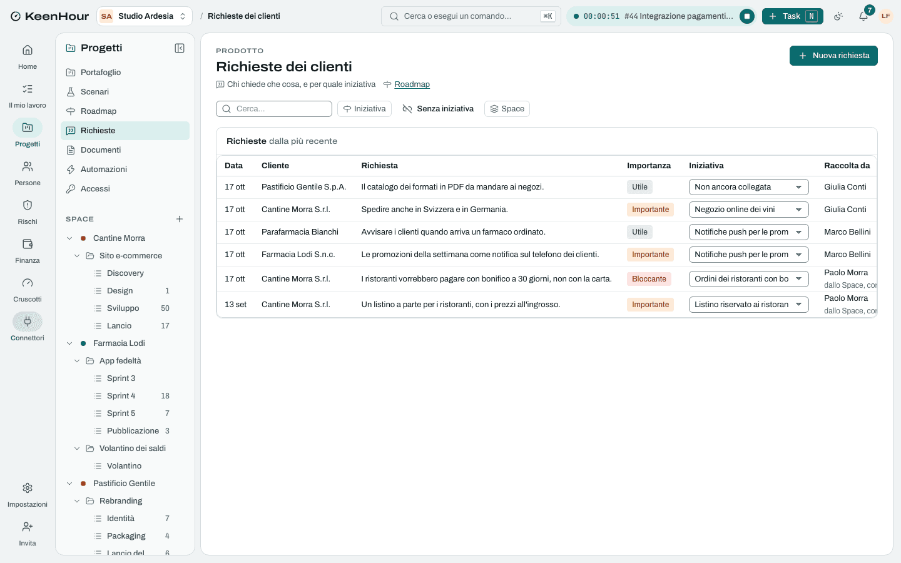Image resolution: width=901 pixels, height=563 pixels.
Task: Open initiative dropdown for Farmacia Lodi S.n.c. row
Action: pyautogui.click(x=749, y=255)
